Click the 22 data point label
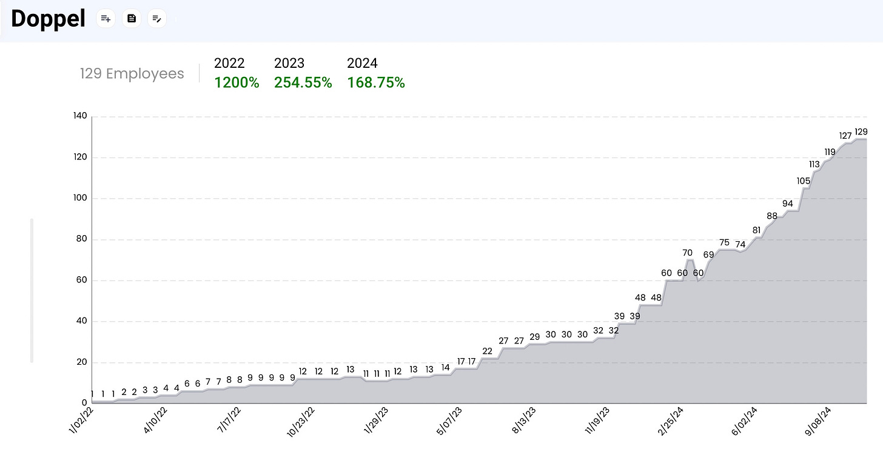This screenshot has height=475, width=883. pos(487,351)
